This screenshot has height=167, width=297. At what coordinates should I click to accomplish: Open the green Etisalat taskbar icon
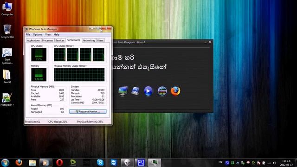click(x=73, y=163)
